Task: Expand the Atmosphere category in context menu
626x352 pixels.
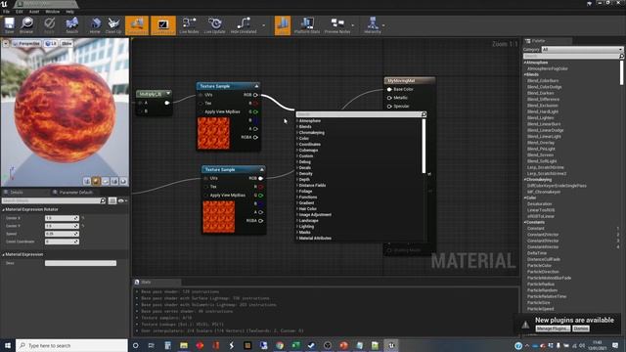Action: pyautogui.click(x=309, y=121)
